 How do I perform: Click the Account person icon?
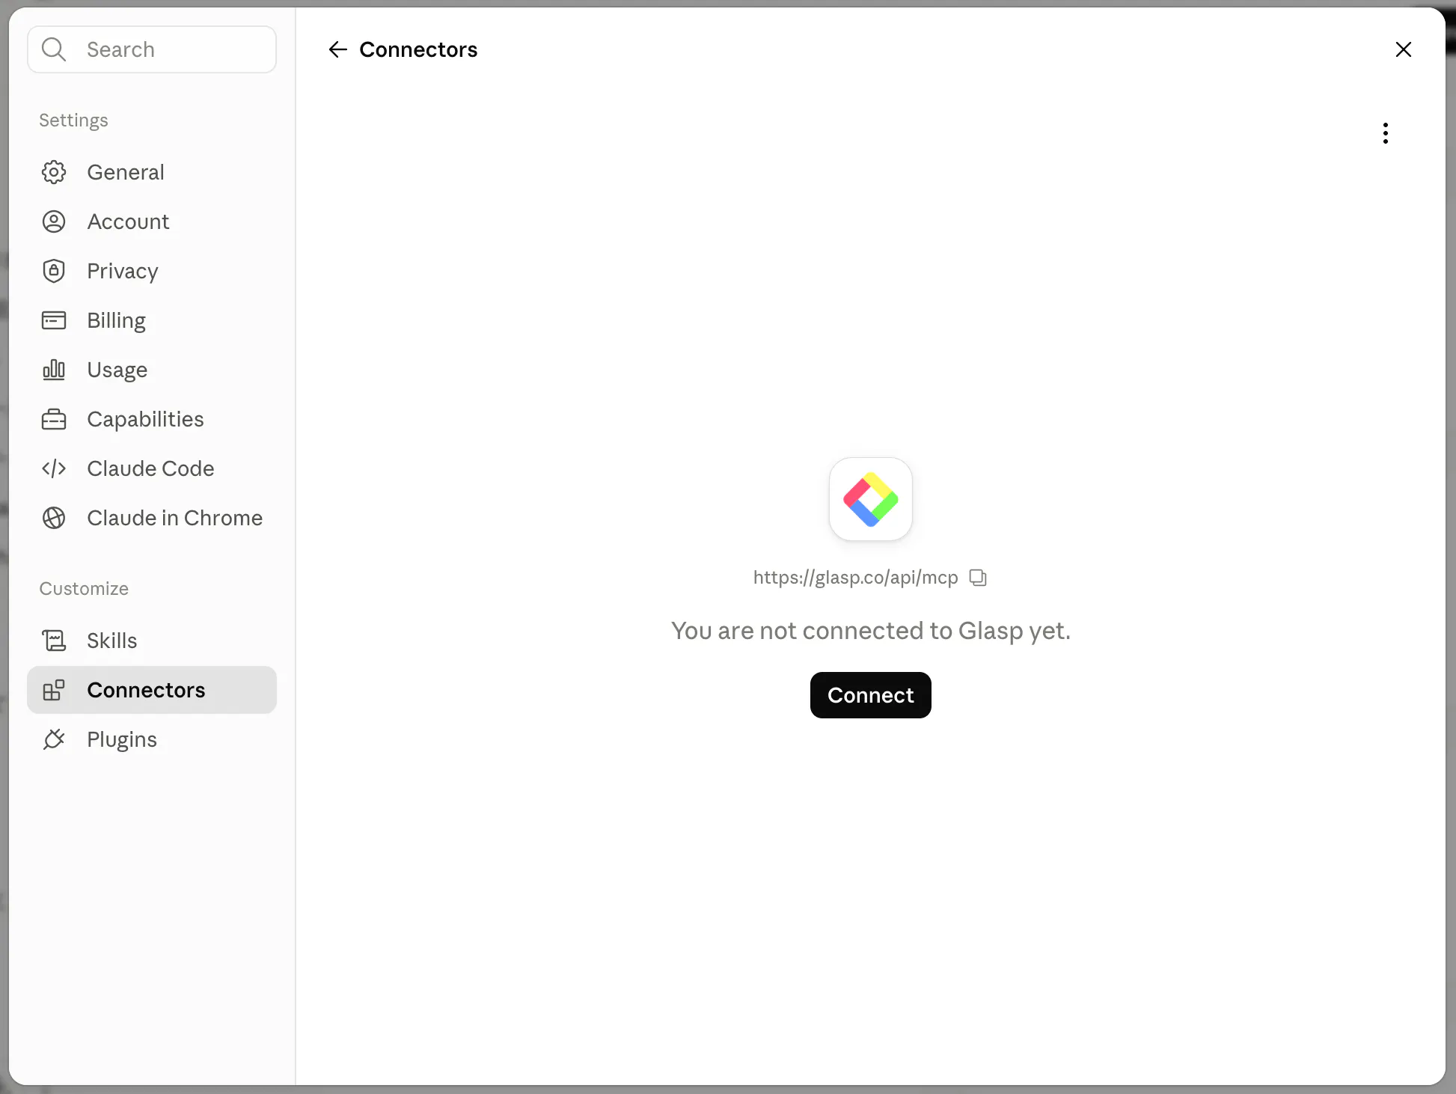[54, 221]
